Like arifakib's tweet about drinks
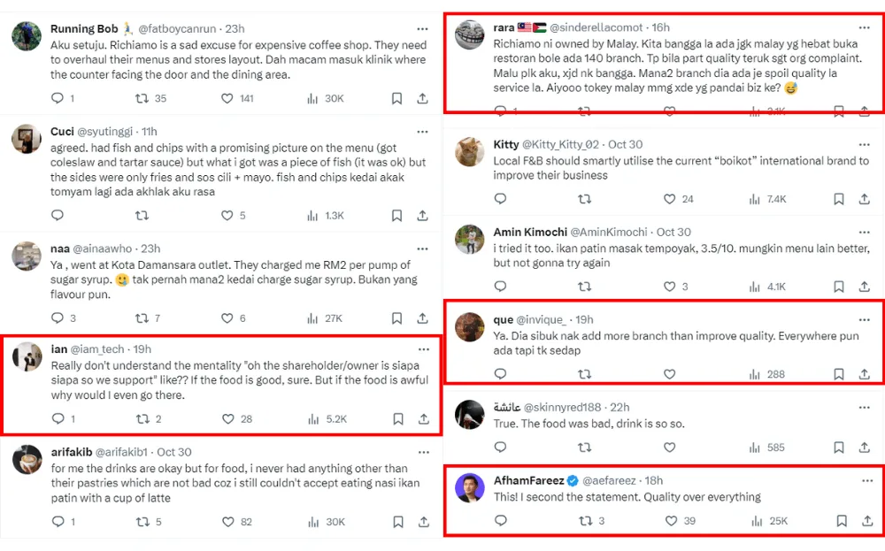This screenshot has height=551, width=885. (227, 522)
